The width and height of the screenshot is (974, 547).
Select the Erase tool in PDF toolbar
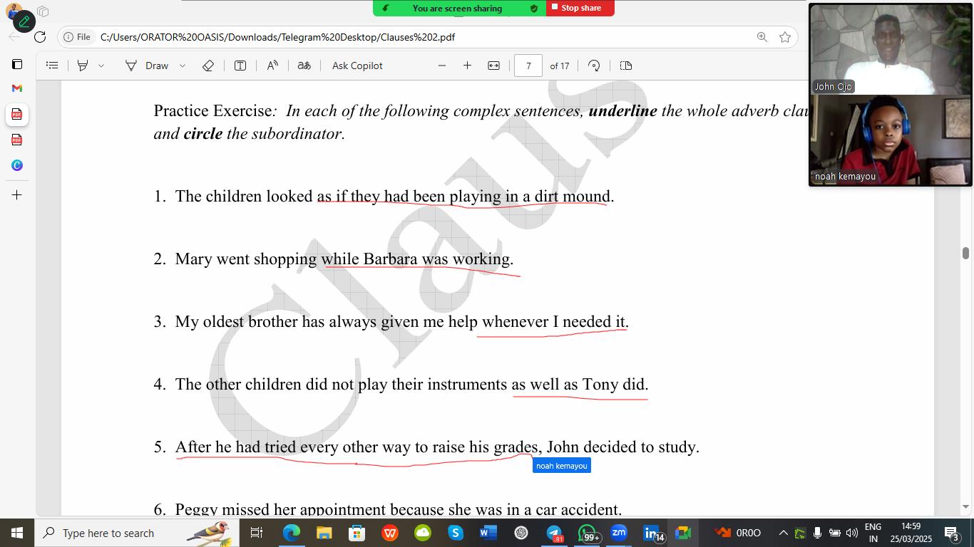click(x=208, y=66)
